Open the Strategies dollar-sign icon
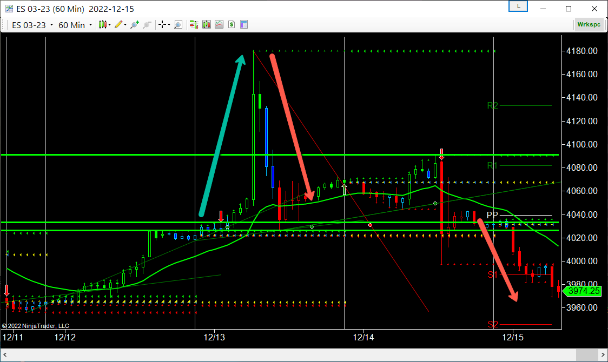Image resolution: width=608 pixels, height=362 pixels. pos(232,25)
